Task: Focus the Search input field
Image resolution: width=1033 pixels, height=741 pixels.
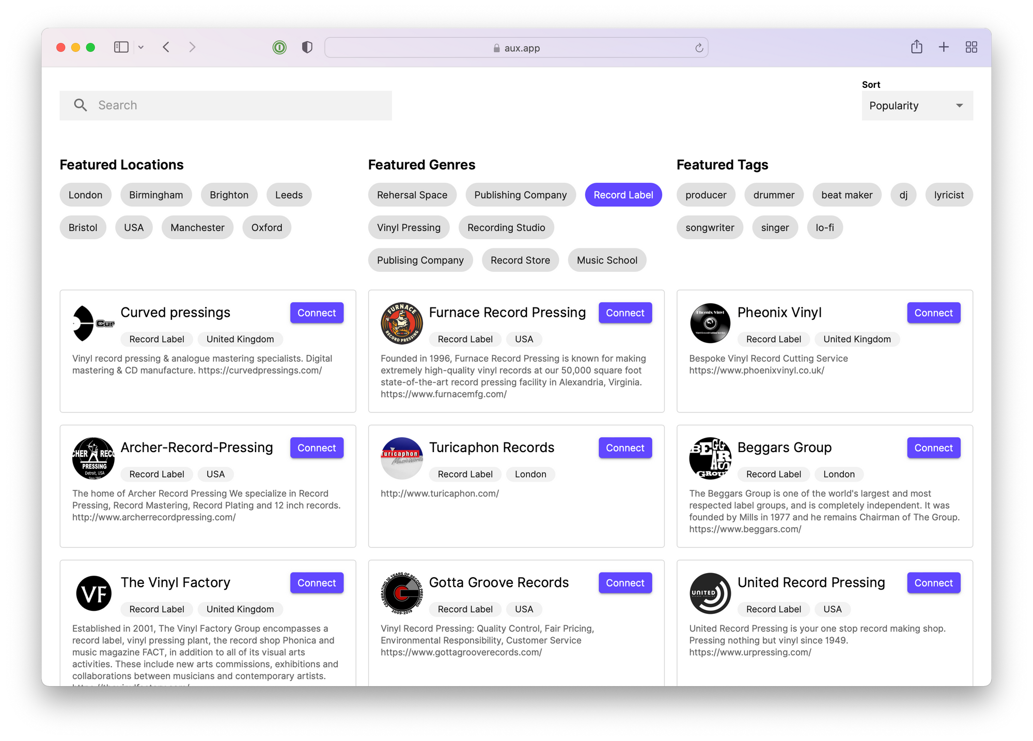Action: coord(226,105)
